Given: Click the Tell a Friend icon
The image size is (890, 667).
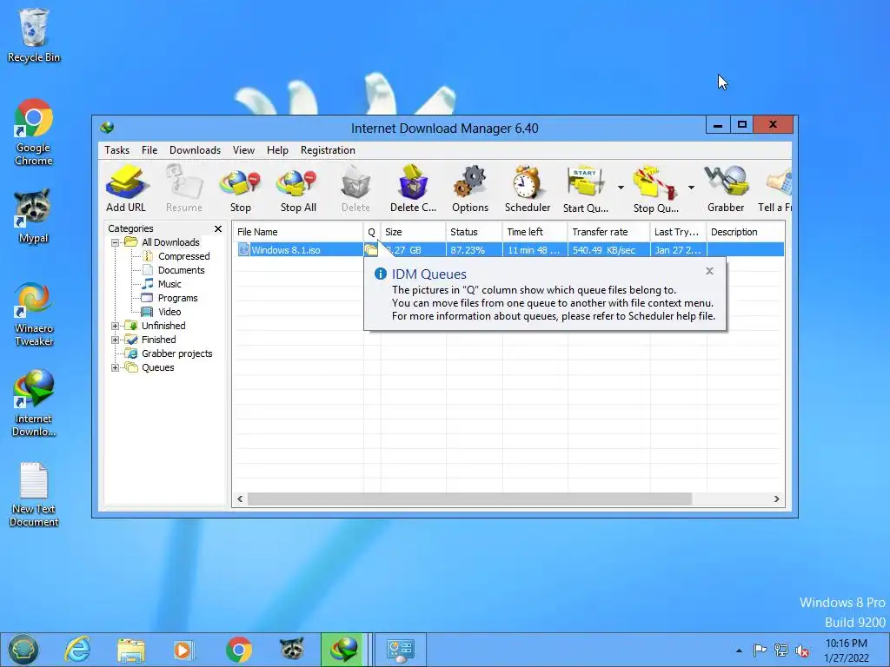Looking at the screenshot, I should [775, 188].
